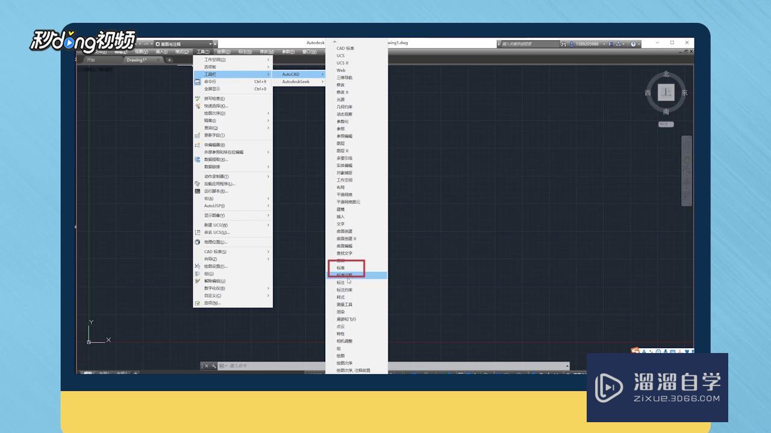This screenshot has height=433, width=771.
Task: Open the Tools (工具) menu bar item
Action: (203, 52)
